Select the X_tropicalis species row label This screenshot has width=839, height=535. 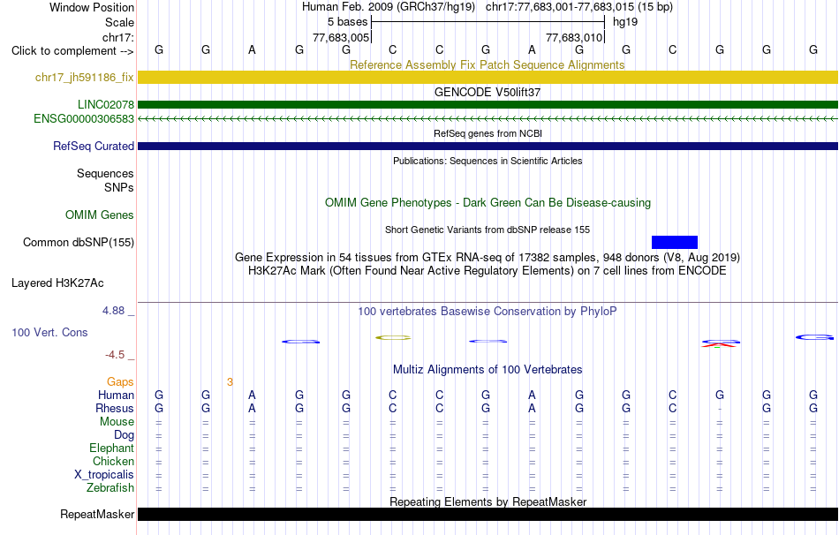tap(104, 475)
